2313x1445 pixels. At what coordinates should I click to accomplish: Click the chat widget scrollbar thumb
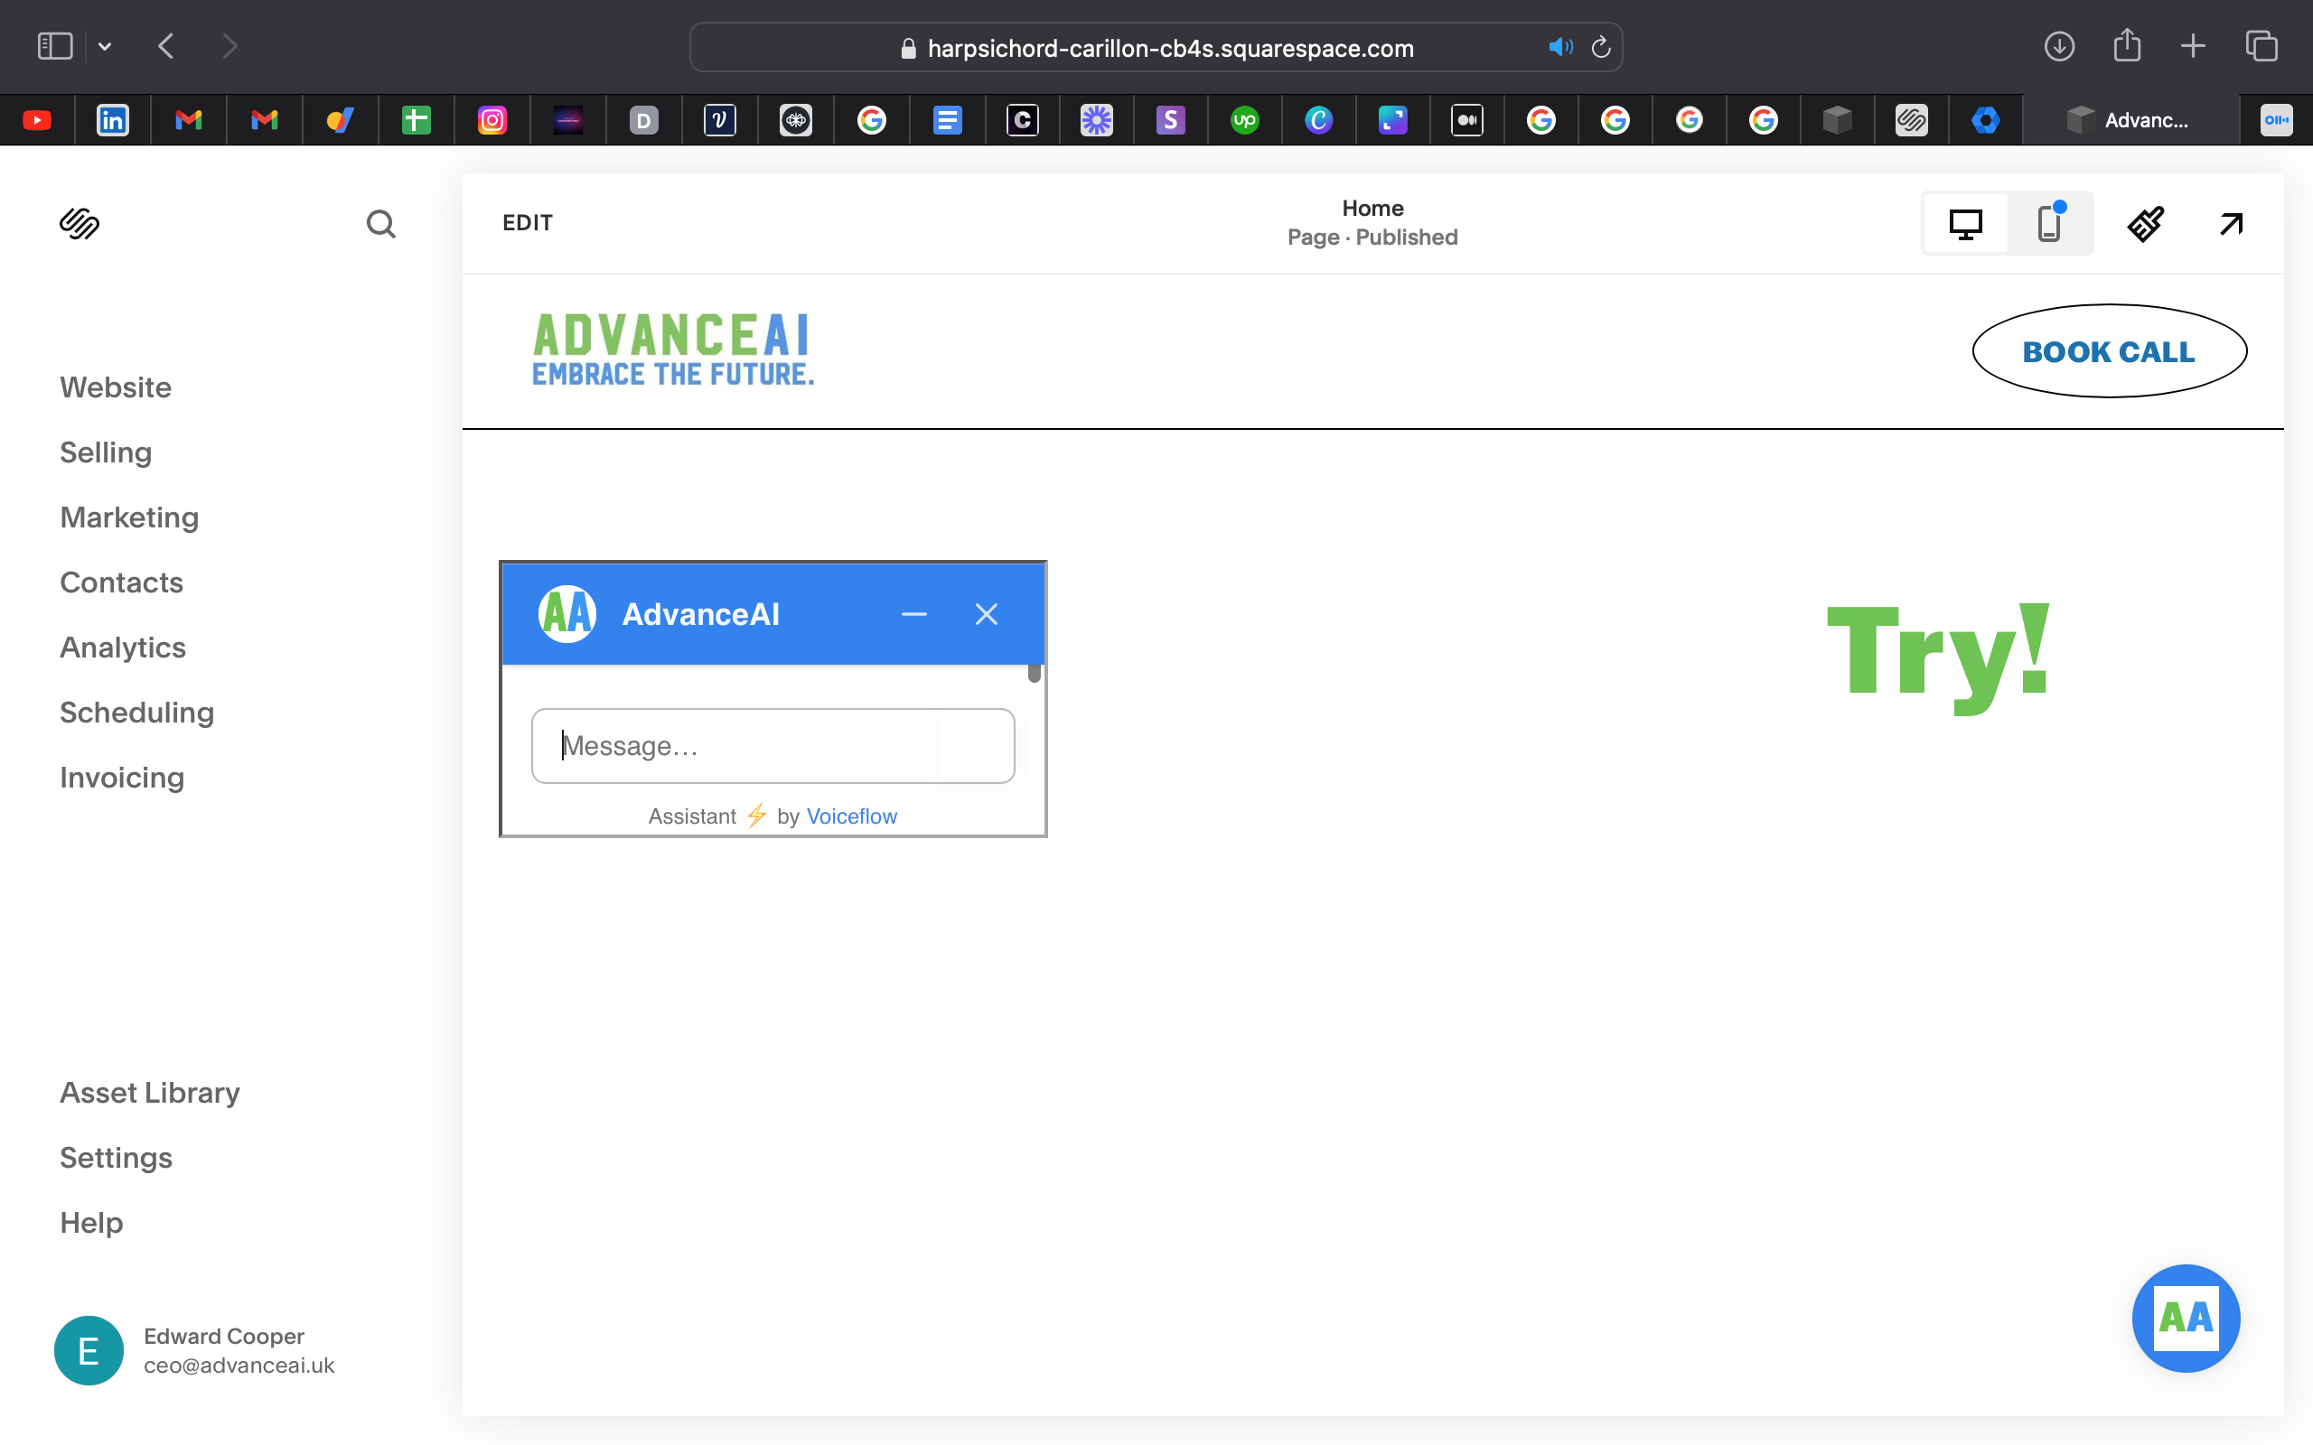click(x=1035, y=673)
